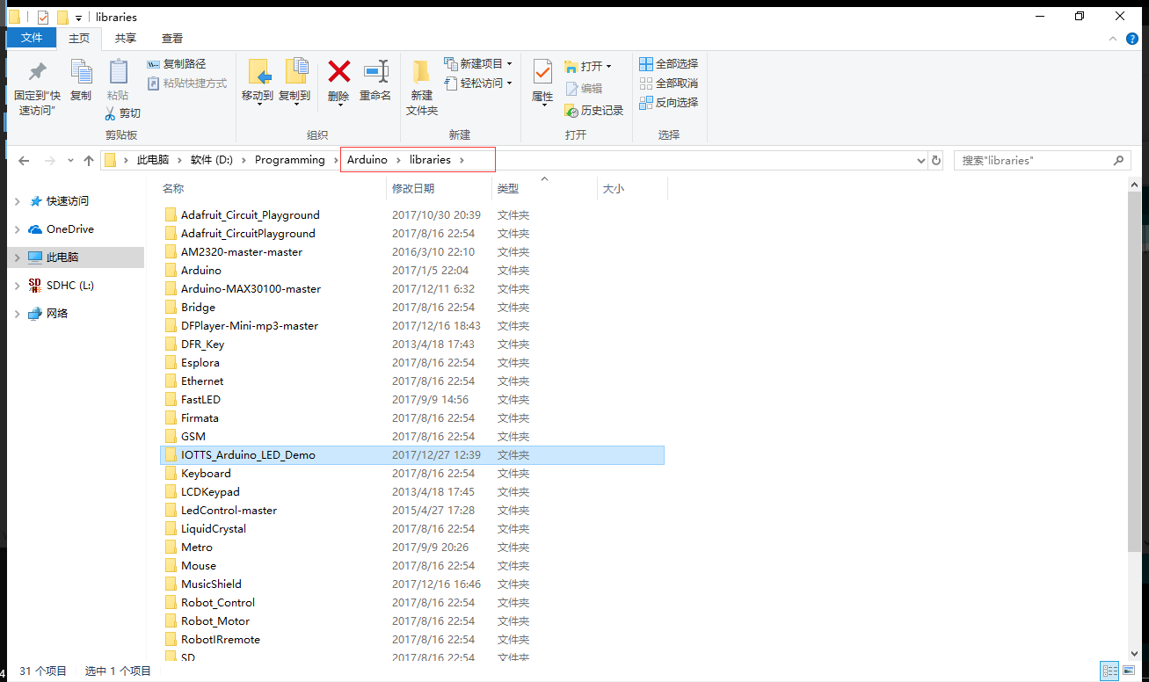The width and height of the screenshot is (1149, 682).
Task: Click Select All (全部选择) button
Action: [668, 63]
